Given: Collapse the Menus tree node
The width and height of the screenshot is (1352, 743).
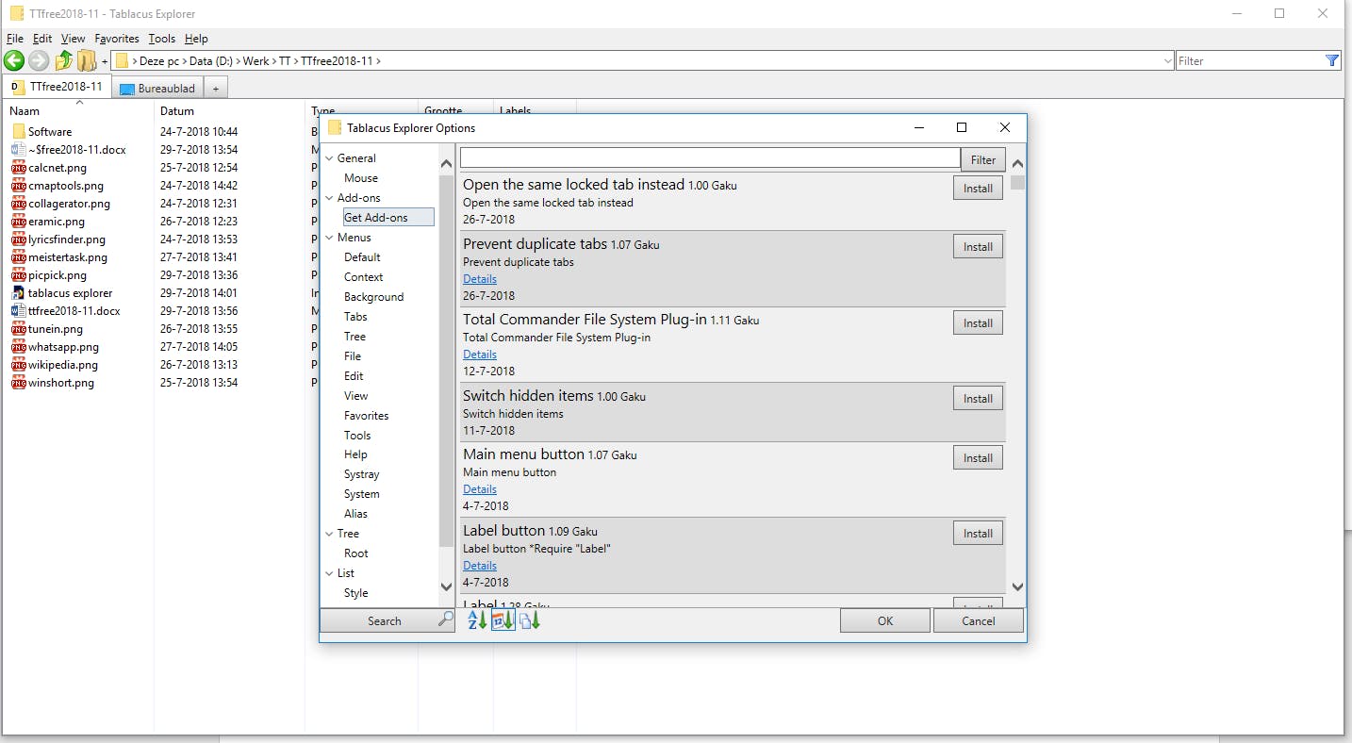Looking at the screenshot, I should pyautogui.click(x=330, y=238).
